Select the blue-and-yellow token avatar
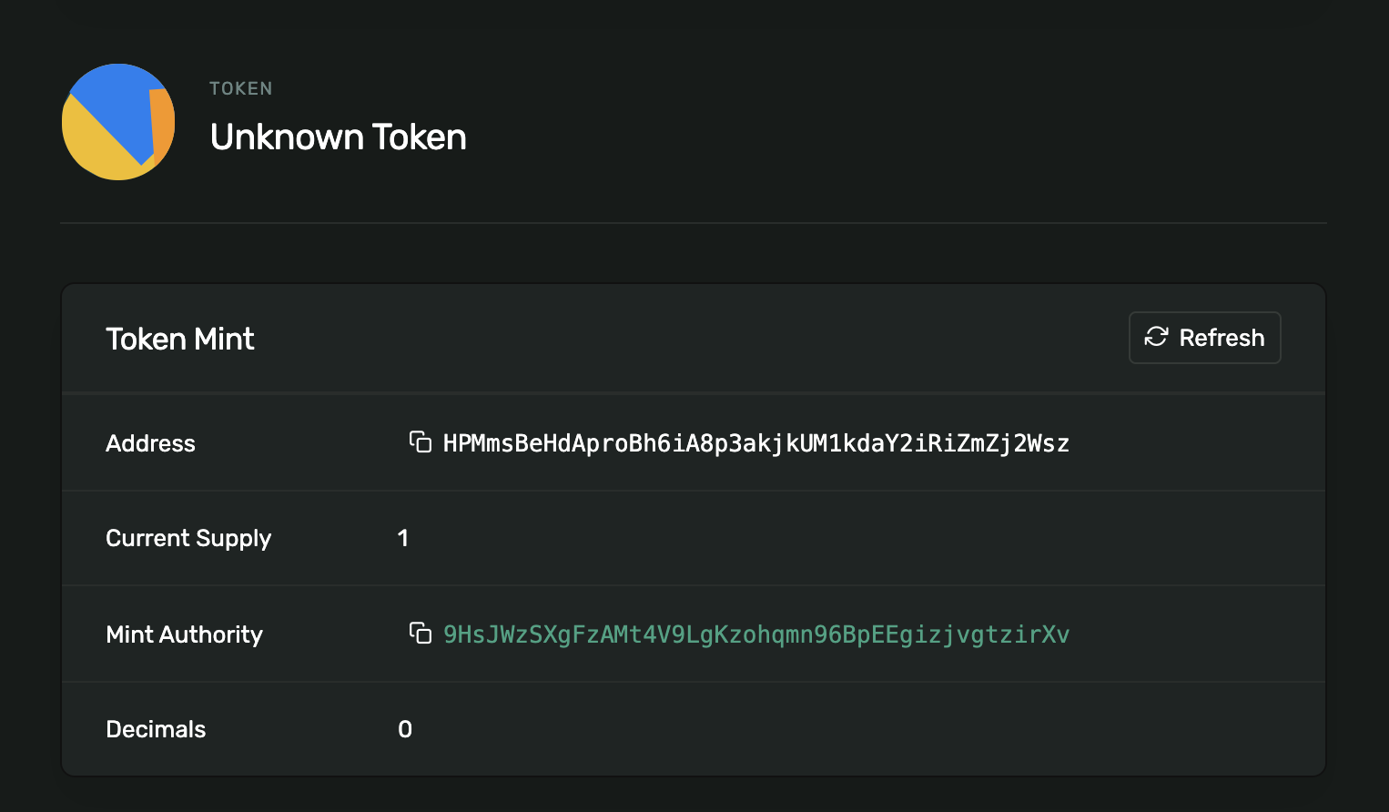 [x=117, y=121]
